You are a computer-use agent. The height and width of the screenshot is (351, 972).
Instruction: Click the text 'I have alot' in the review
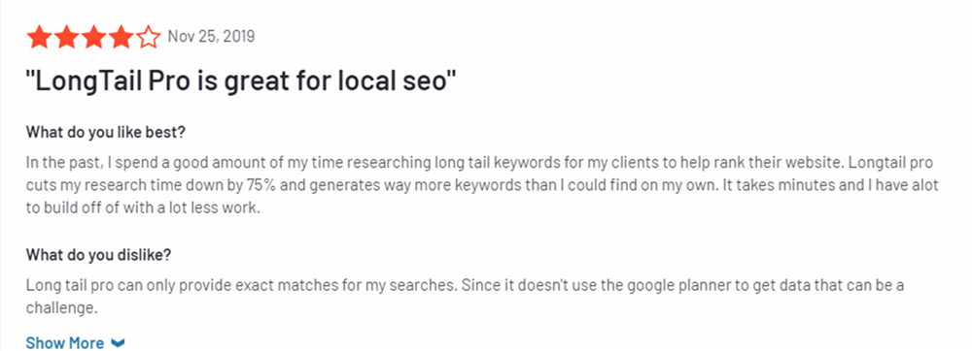pyautogui.click(x=908, y=185)
